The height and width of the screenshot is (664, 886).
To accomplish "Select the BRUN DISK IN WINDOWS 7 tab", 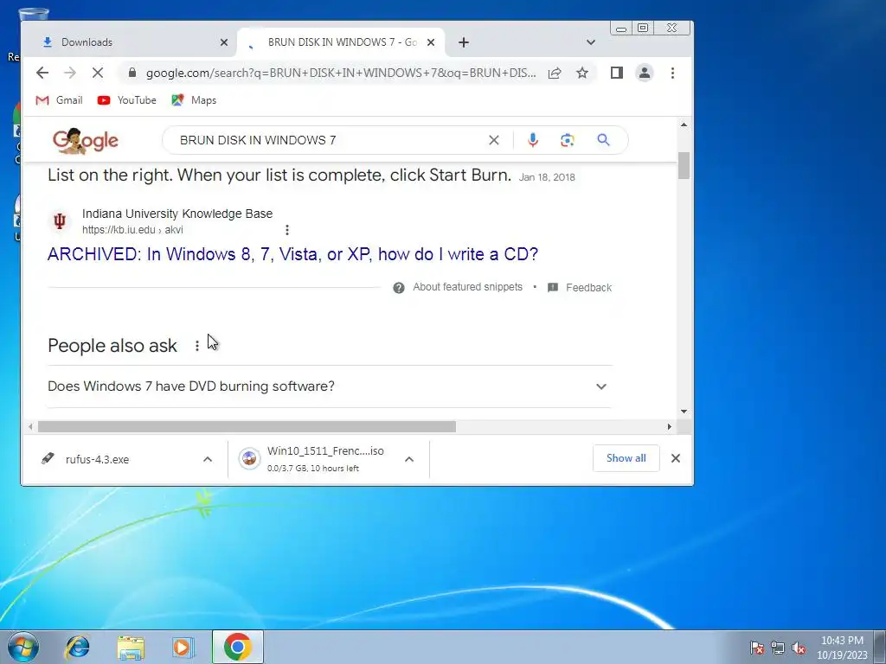I will coord(341,42).
